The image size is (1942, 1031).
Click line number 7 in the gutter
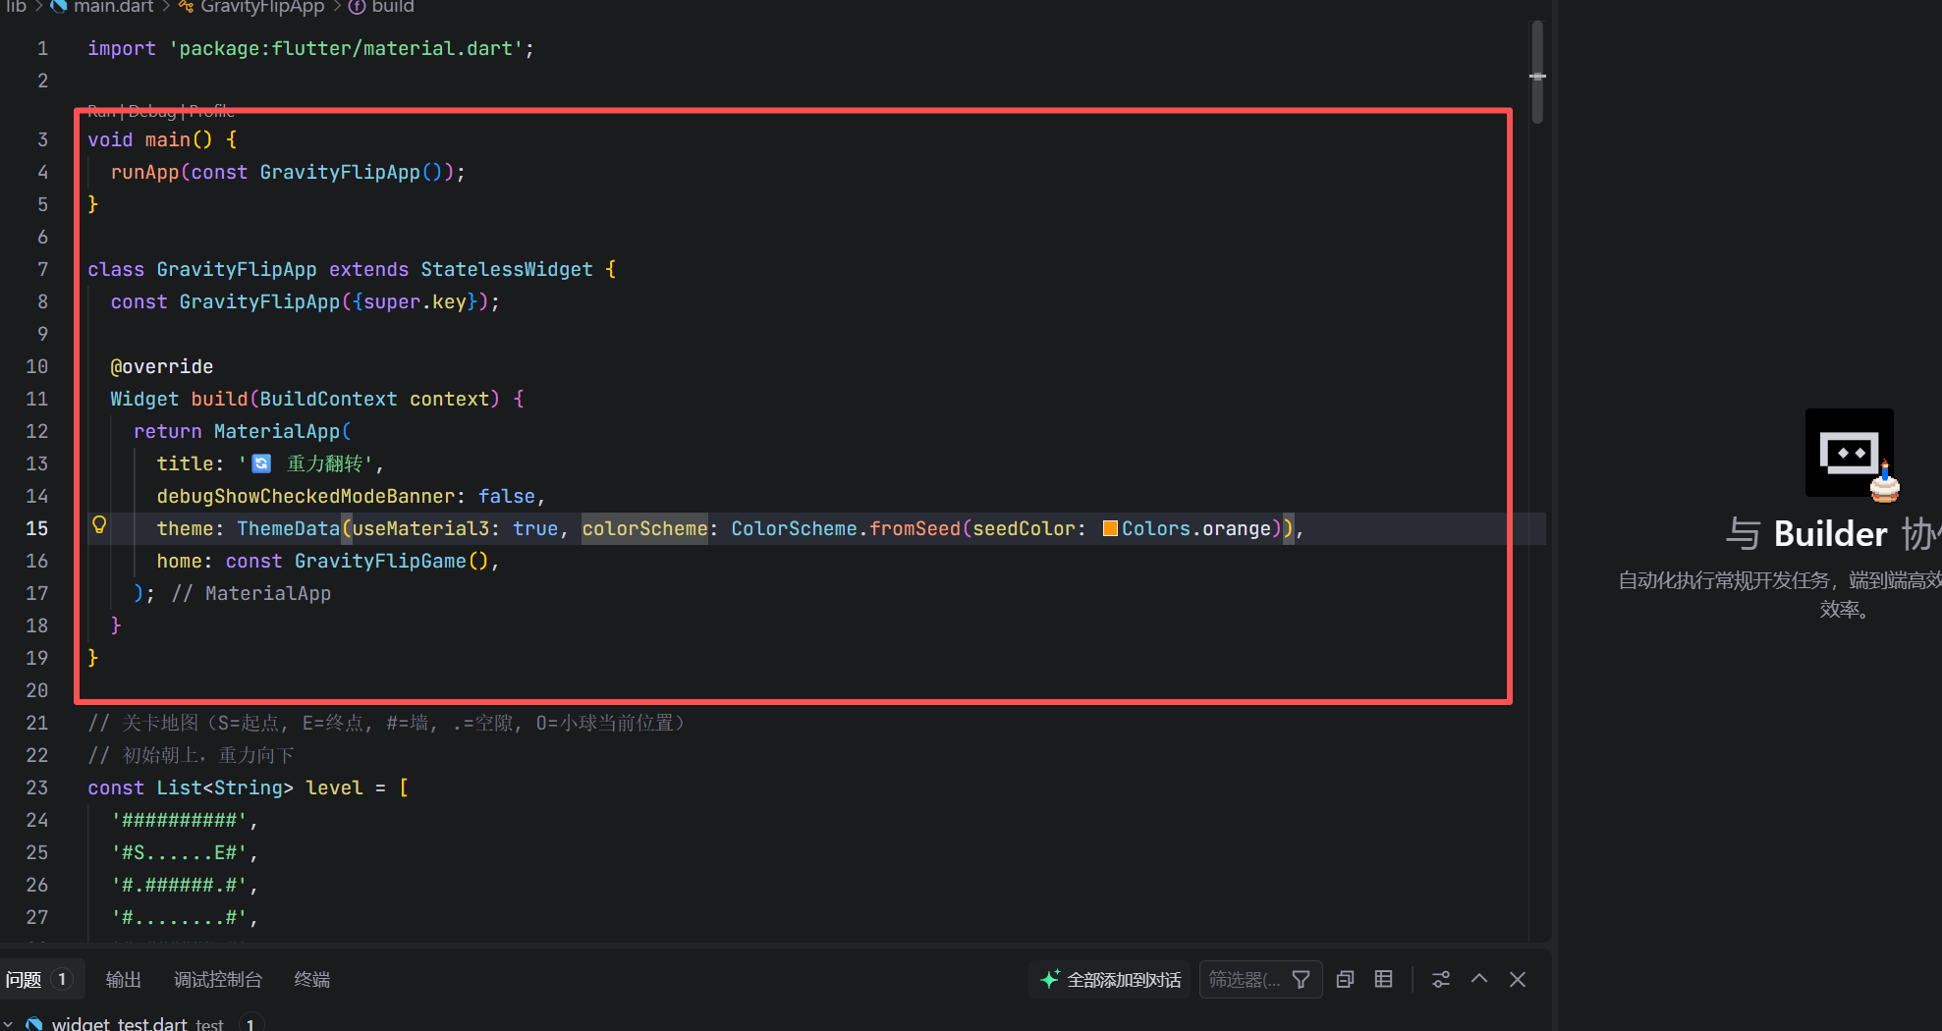pos(42,269)
